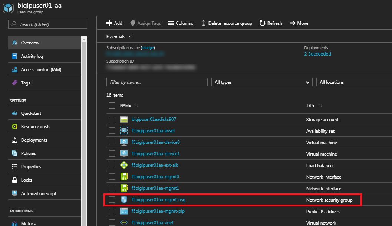392x226 pixels.
Task: Open the All types dropdown
Action: (x=262, y=82)
